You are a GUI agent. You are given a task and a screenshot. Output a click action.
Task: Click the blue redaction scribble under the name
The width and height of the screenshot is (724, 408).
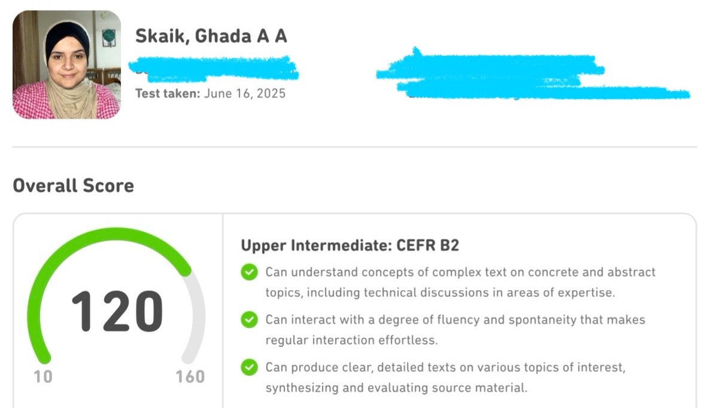pyautogui.click(x=214, y=68)
